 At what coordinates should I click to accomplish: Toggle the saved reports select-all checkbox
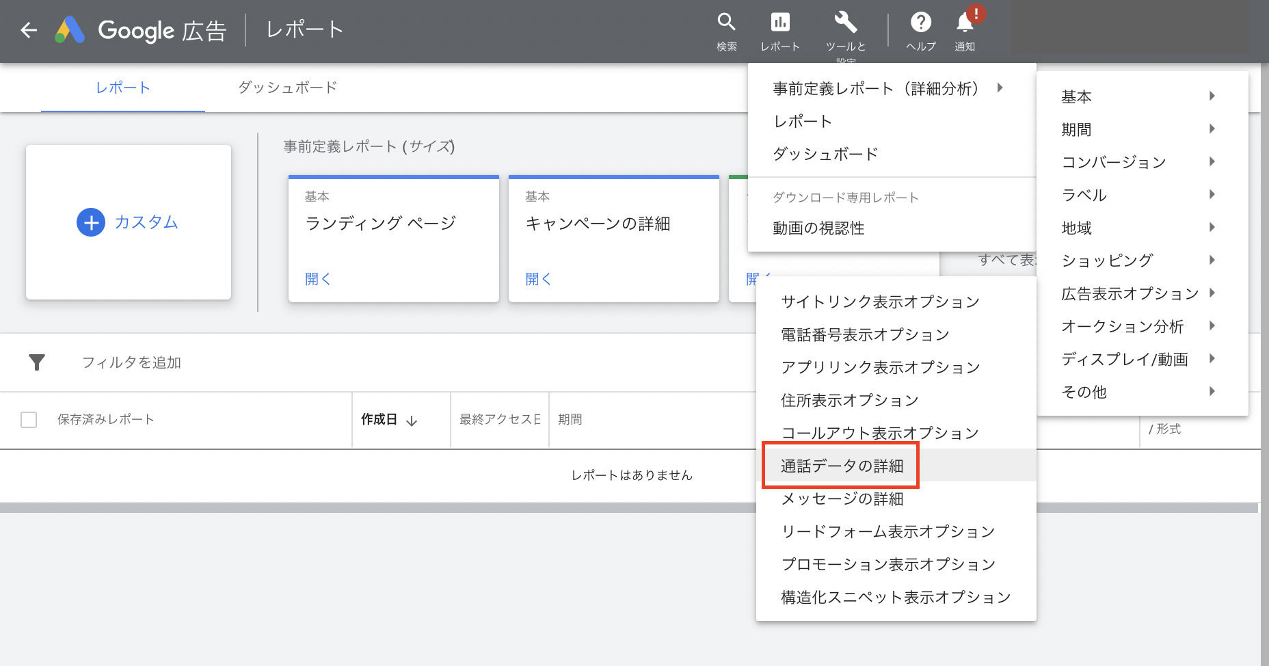pos(29,420)
